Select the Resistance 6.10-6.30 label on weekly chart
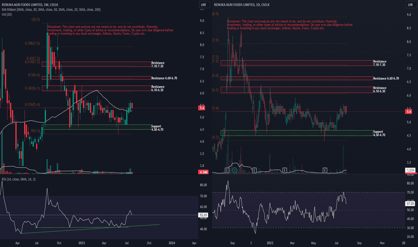The image size is (418, 247). (158, 88)
